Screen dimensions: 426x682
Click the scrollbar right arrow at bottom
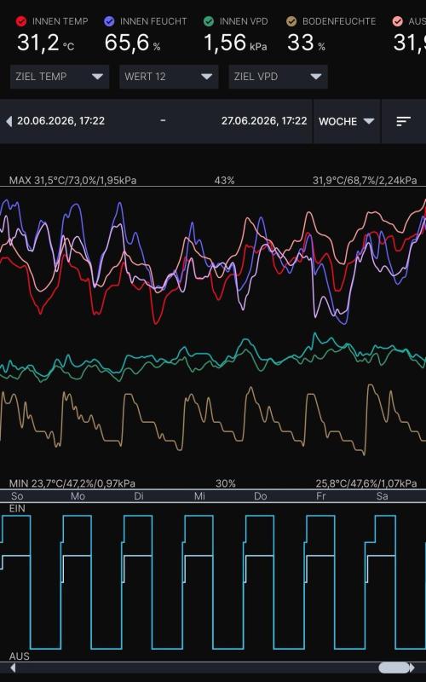click(x=412, y=668)
